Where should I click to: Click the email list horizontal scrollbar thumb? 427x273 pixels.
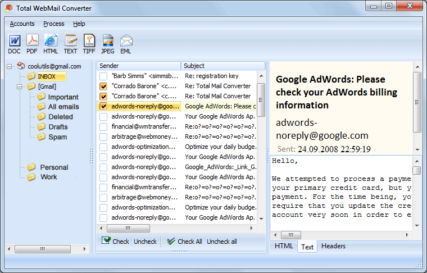(x=128, y=228)
